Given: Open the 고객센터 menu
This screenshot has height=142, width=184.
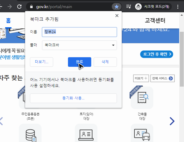Looking at the screenshot, I should [155, 21].
